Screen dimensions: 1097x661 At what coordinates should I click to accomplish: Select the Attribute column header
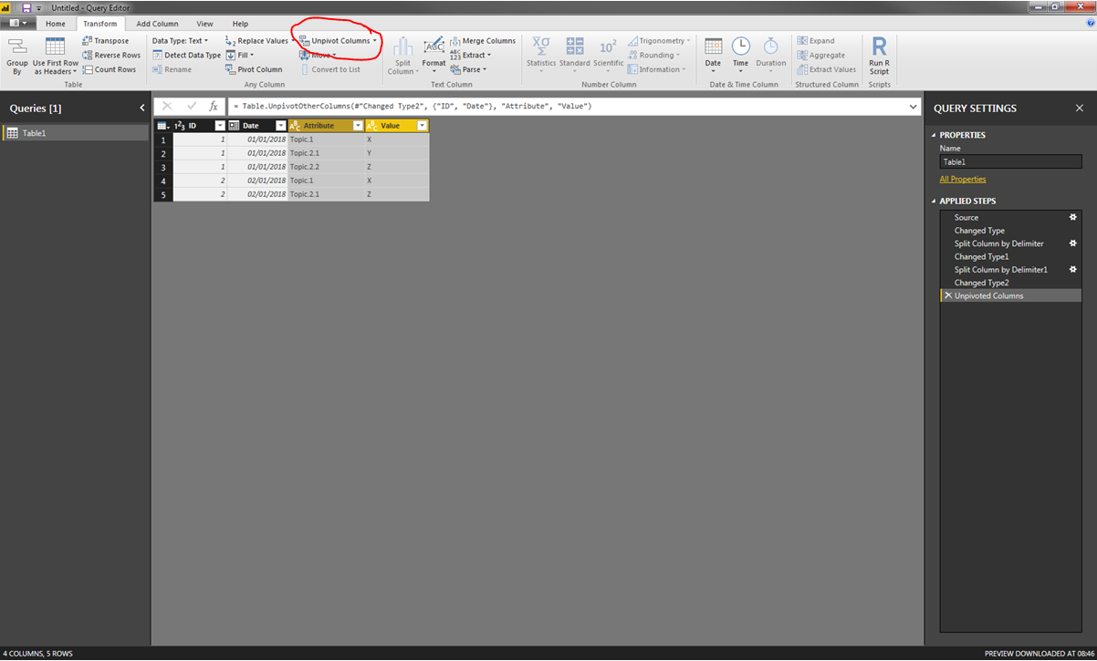pyautogui.click(x=326, y=126)
